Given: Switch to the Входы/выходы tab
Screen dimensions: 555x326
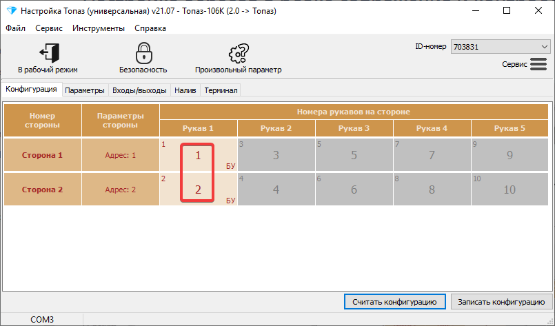Looking at the screenshot, I should pyautogui.click(x=139, y=90).
